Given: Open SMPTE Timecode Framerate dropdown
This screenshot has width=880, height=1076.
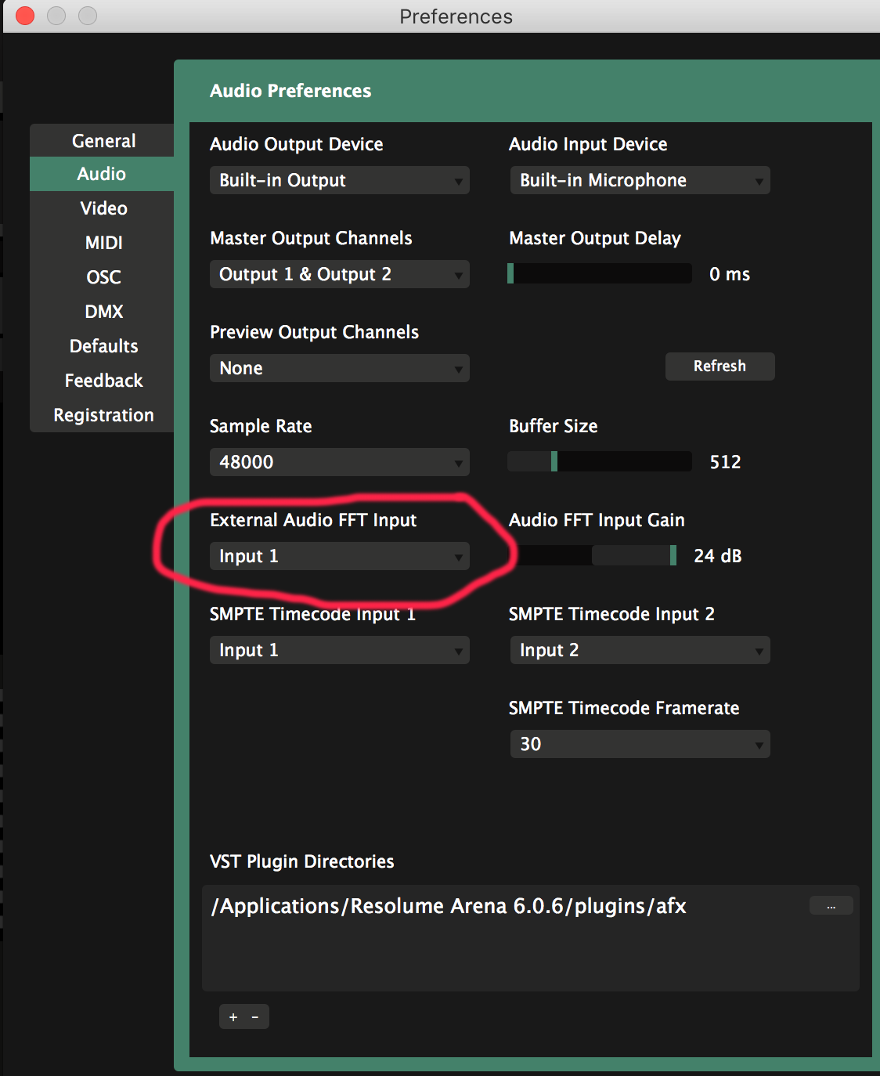Looking at the screenshot, I should [640, 744].
